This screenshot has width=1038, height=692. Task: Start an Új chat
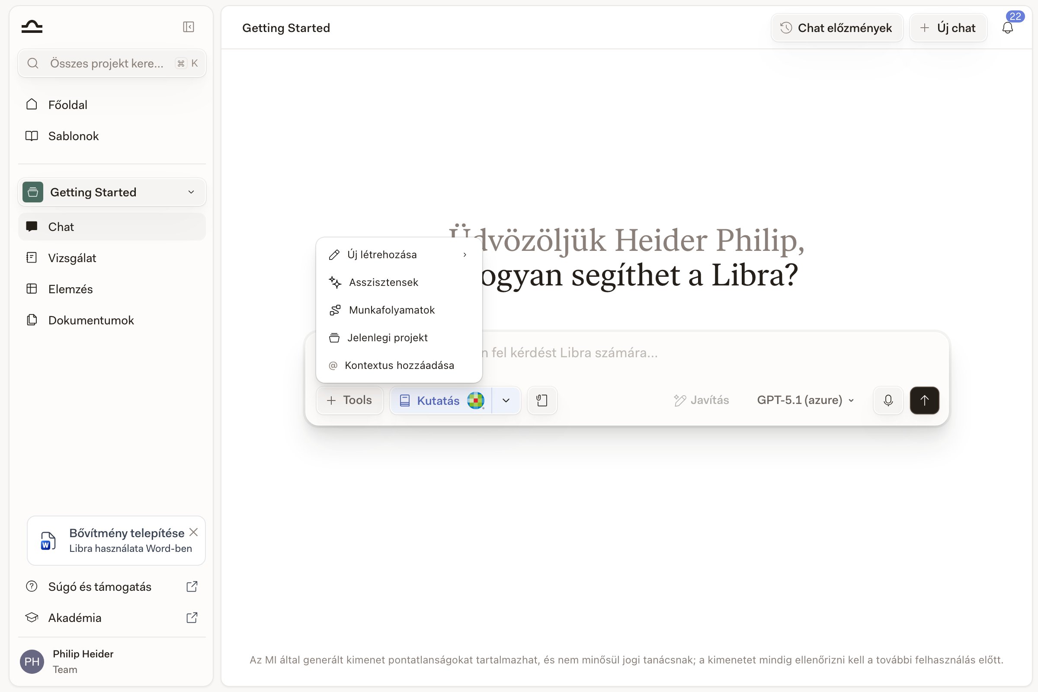click(948, 28)
